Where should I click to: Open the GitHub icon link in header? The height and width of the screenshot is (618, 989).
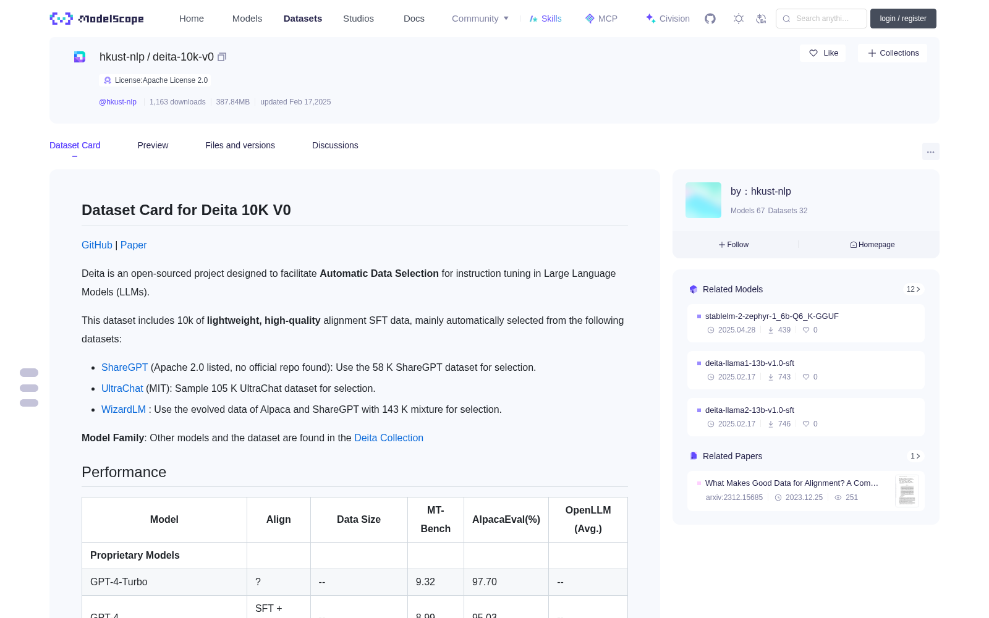pyautogui.click(x=710, y=19)
